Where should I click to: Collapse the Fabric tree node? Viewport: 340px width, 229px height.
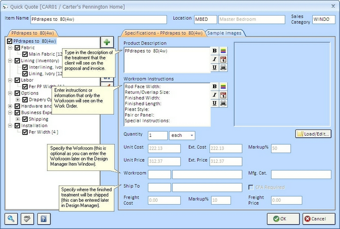coord(10,48)
